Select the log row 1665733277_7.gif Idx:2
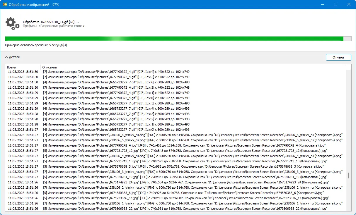356x215 pixels. coord(176,119)
